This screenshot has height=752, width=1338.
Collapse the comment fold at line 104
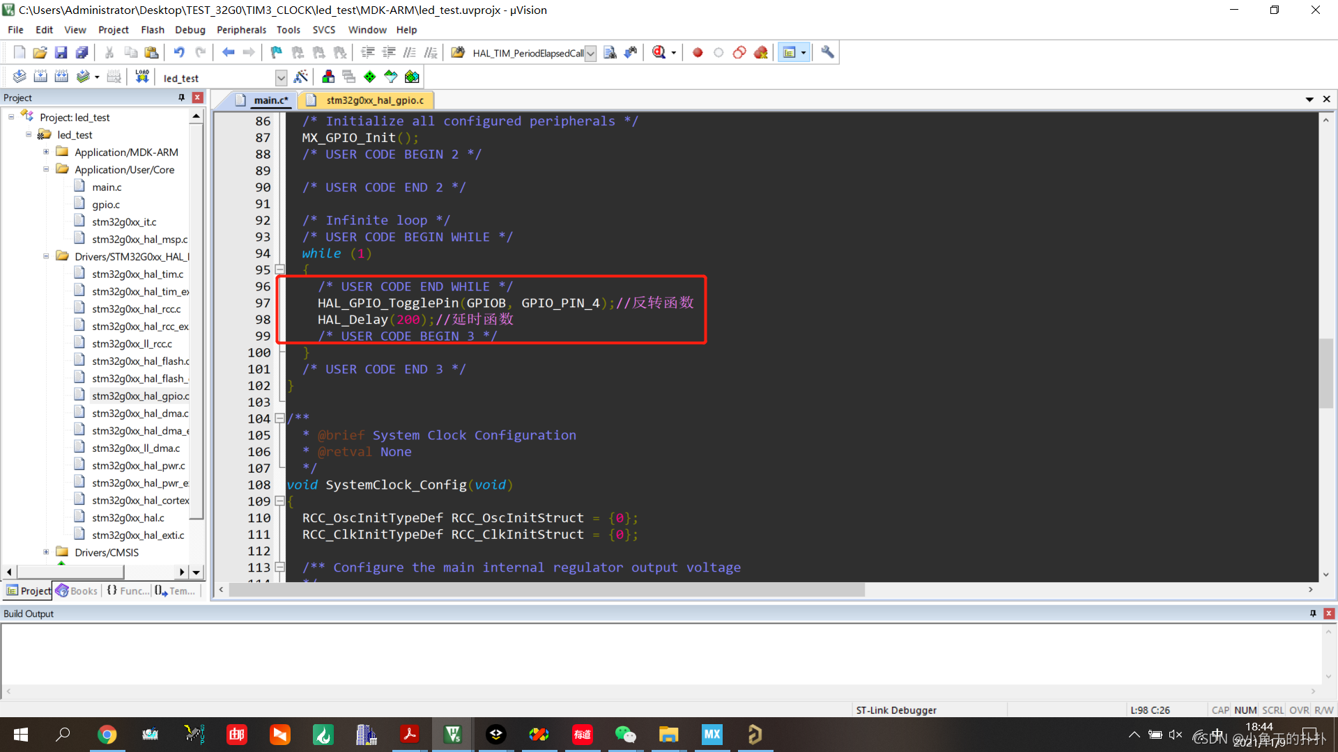pos(279,418)
